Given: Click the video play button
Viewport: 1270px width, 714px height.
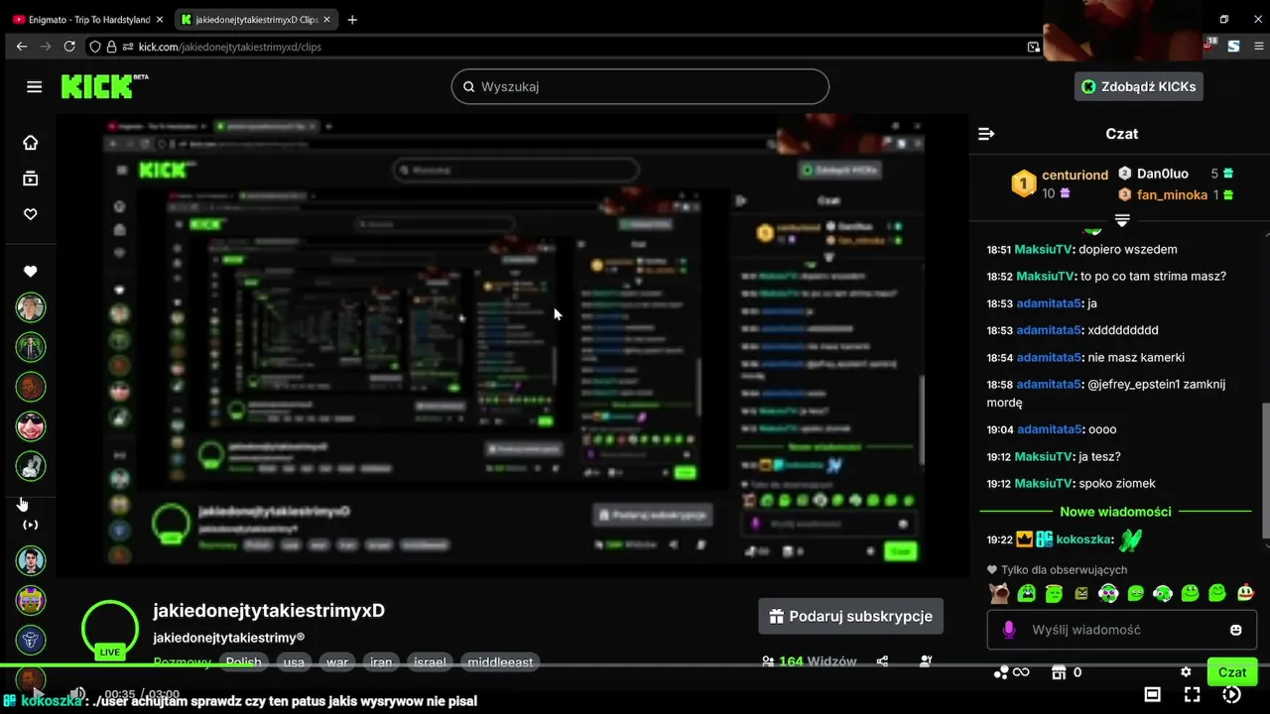Looking at the screenshot, I should tap(37, 694).
